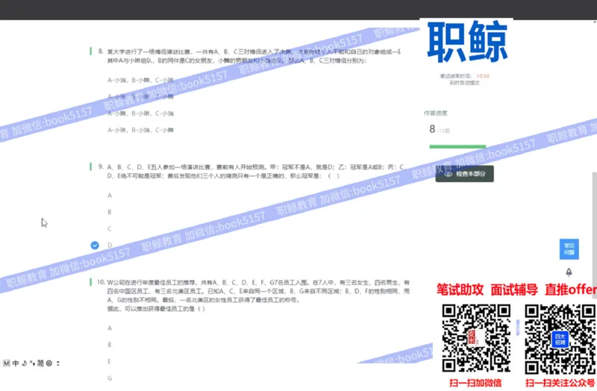Screen dimensions: 597x391
Task: Select answer A for question 10
Action: click(110, 328)
